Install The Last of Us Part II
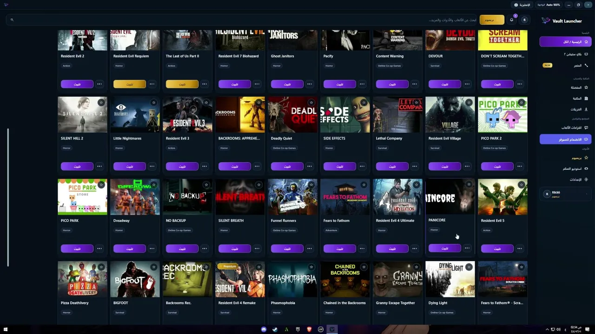 pos(182,84)
